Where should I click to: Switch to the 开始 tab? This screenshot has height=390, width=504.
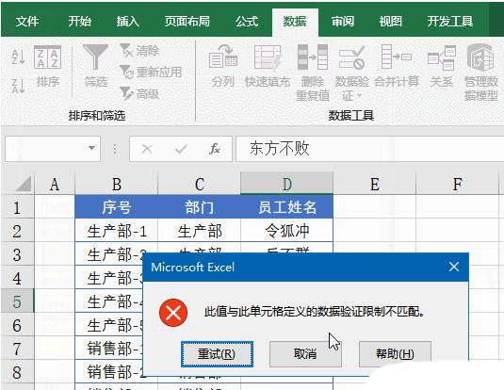tap(79, 22)
